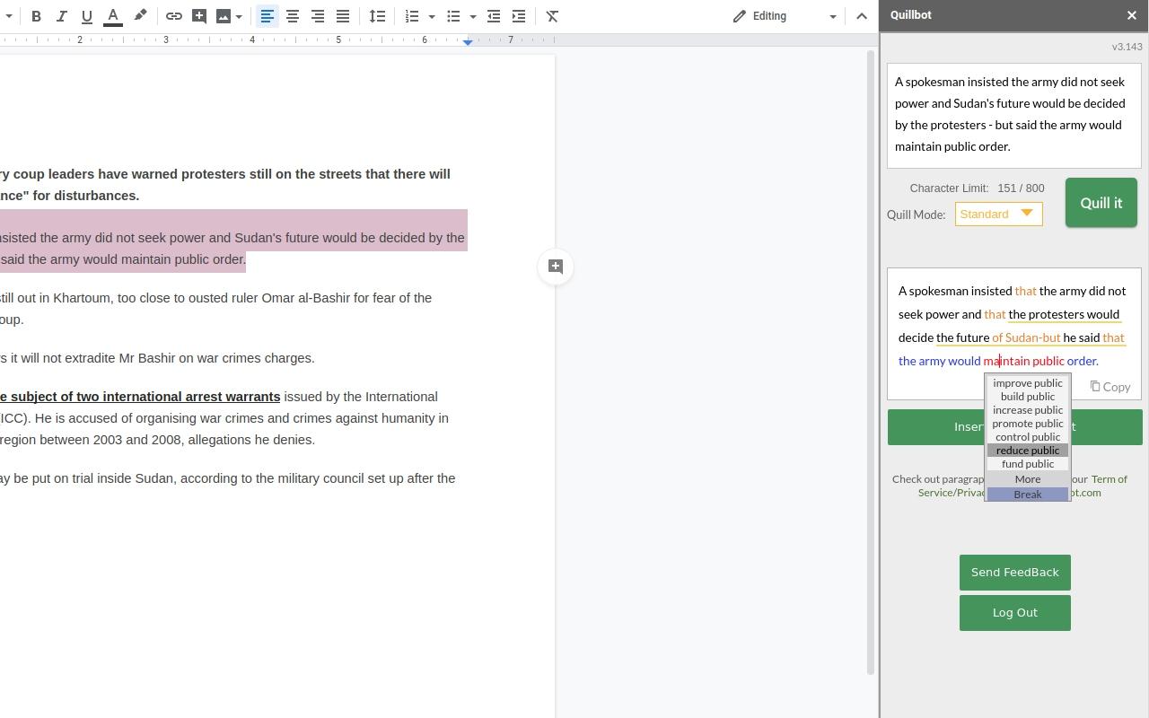Click the Send FeedBack button
This screenshot has height=718, width=1149.
pos(1015,573)
